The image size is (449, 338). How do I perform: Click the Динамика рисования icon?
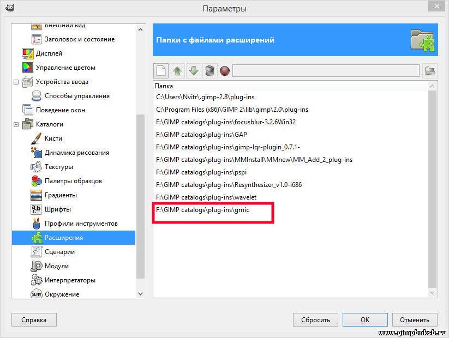[x=37, y=153]
